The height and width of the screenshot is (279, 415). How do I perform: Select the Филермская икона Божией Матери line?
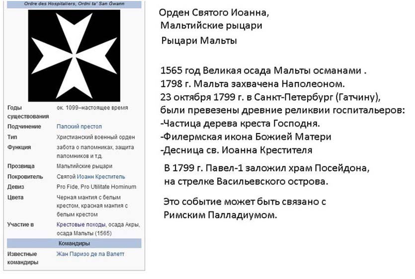pyautogui.click(x=246, y=137)
